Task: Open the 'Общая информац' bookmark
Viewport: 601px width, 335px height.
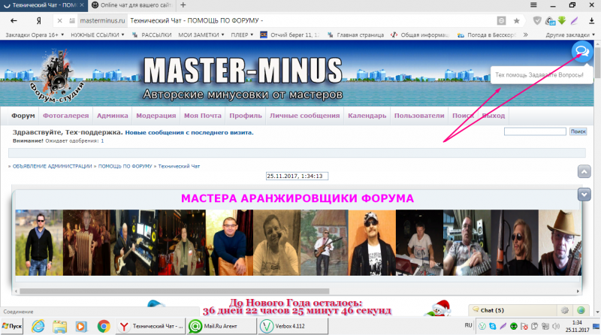Action: click(420, 35)
